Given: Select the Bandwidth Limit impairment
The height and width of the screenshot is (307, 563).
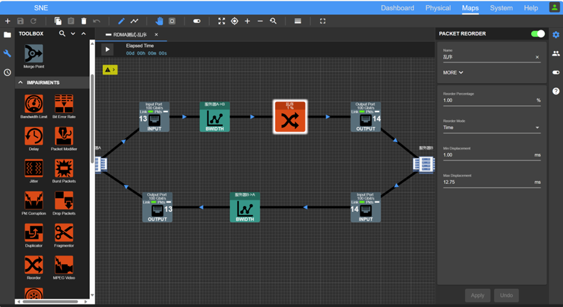Looking at the screenshot, I should tap(34, 106).
